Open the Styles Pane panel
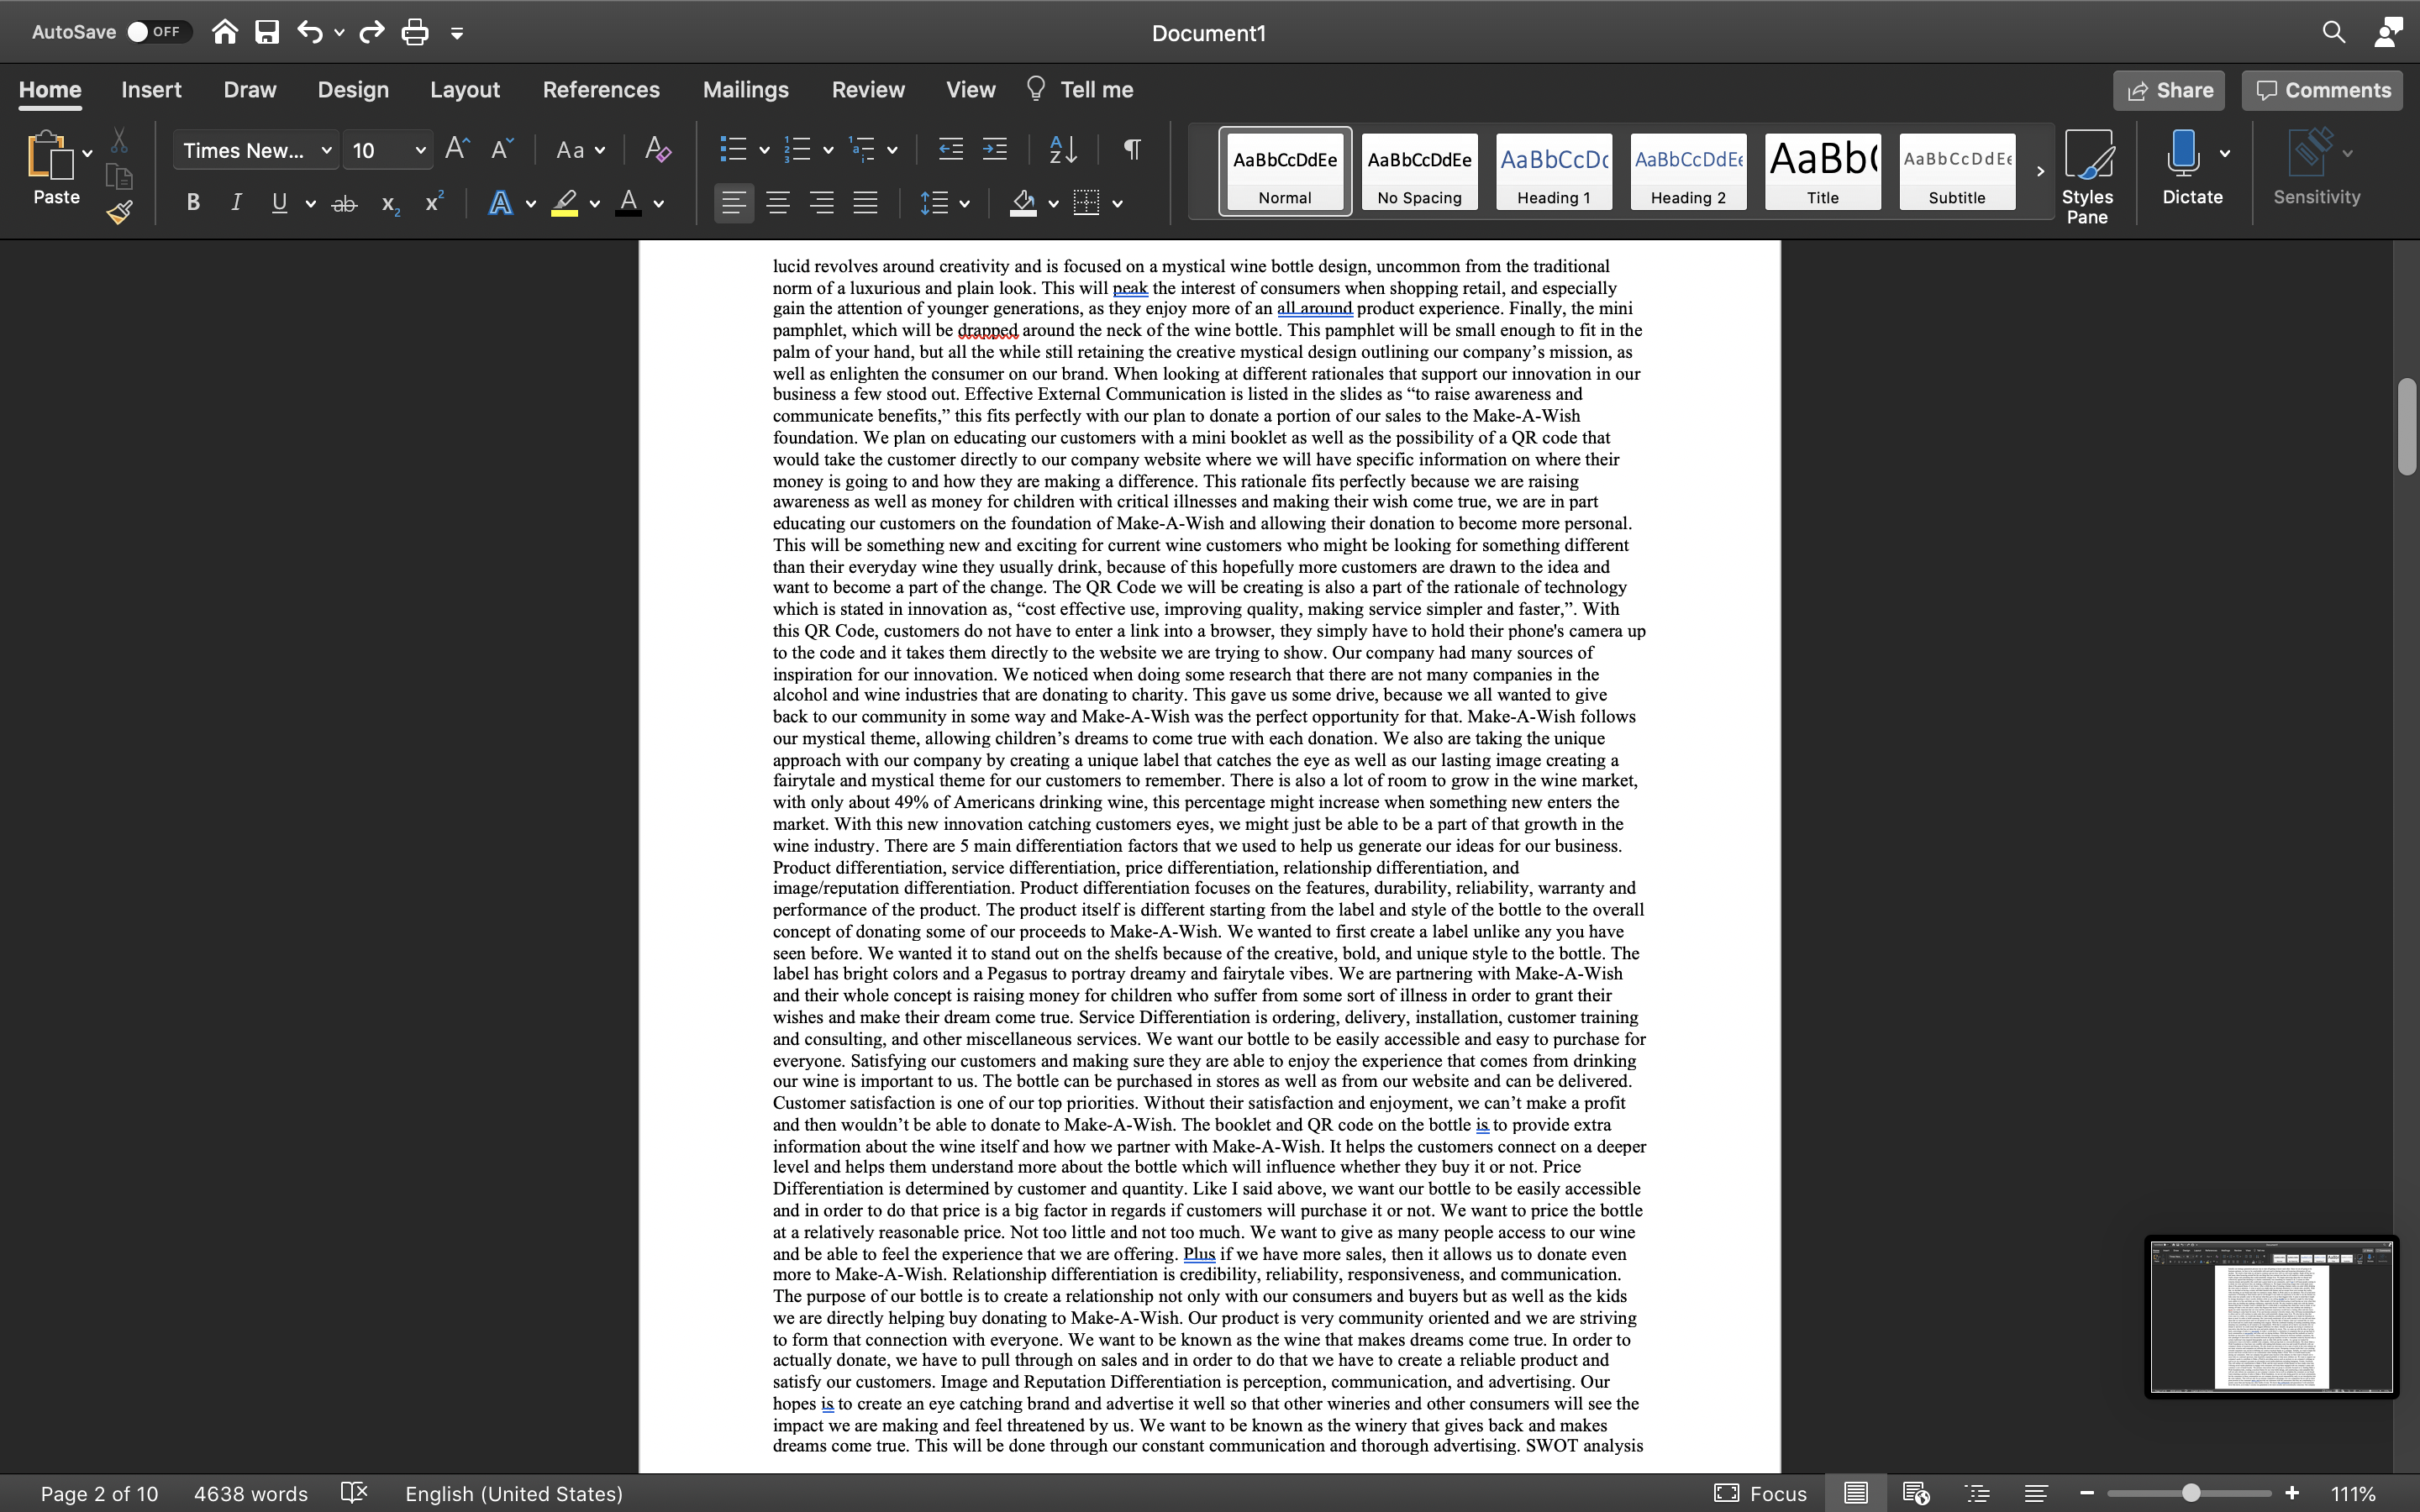This screenshot has width=2420, height=1512. [x=2089, y=169]
